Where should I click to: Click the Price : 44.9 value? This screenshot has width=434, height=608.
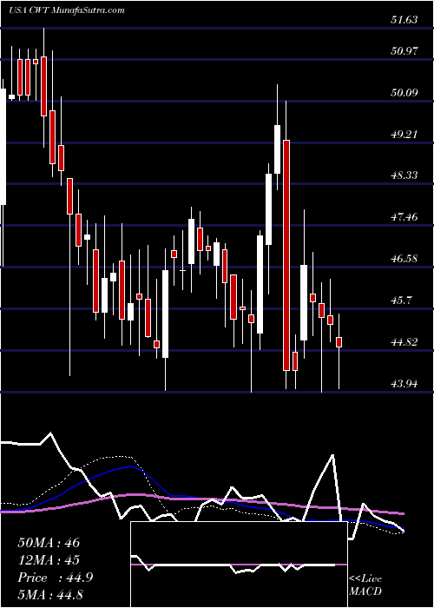point(55,578)
